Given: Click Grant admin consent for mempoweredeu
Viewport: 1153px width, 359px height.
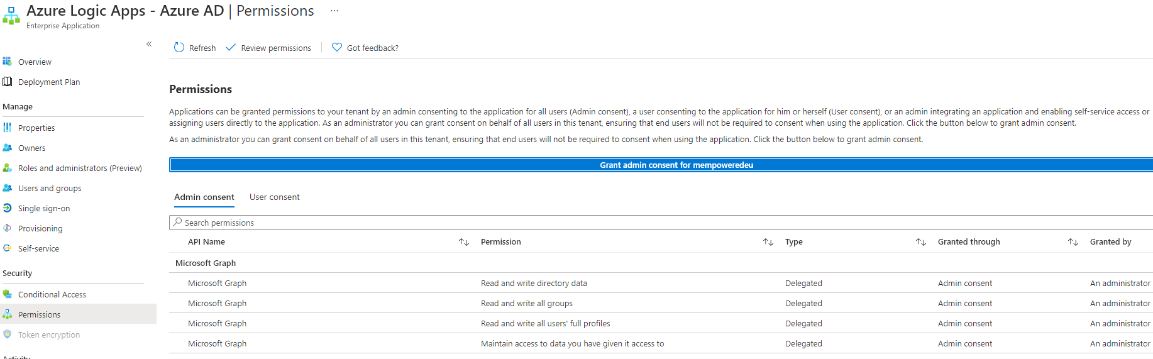Looking at the screenshot, I should pyautogui.click(x=661, y=165).
